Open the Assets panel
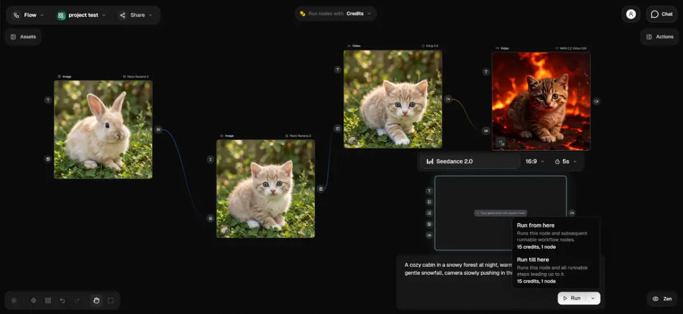Image resolution: width=683 pixels, height=314 pixels. click(x=23, y=37)
